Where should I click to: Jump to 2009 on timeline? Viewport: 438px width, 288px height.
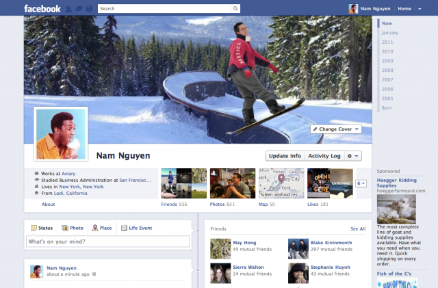click(387, 61)
